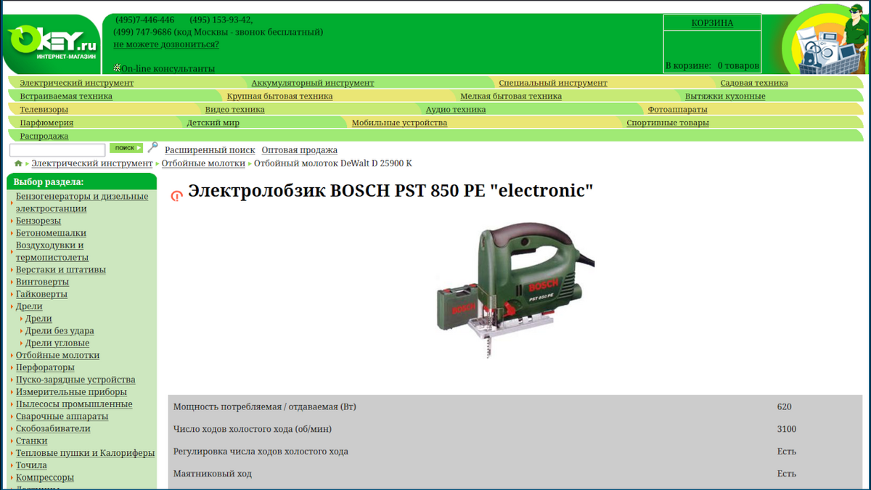Viewport: 871px width, 490px height.
Task: Focus the search text field
Action: 57,150
